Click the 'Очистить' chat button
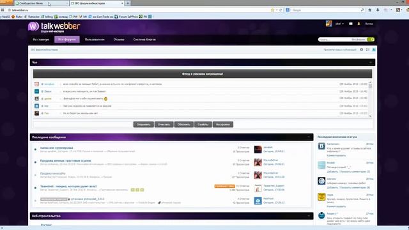This screenshot has height=230, width=409. 164,125
